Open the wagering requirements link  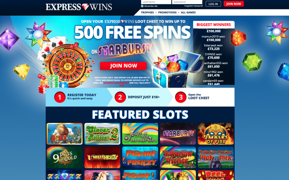116,83
